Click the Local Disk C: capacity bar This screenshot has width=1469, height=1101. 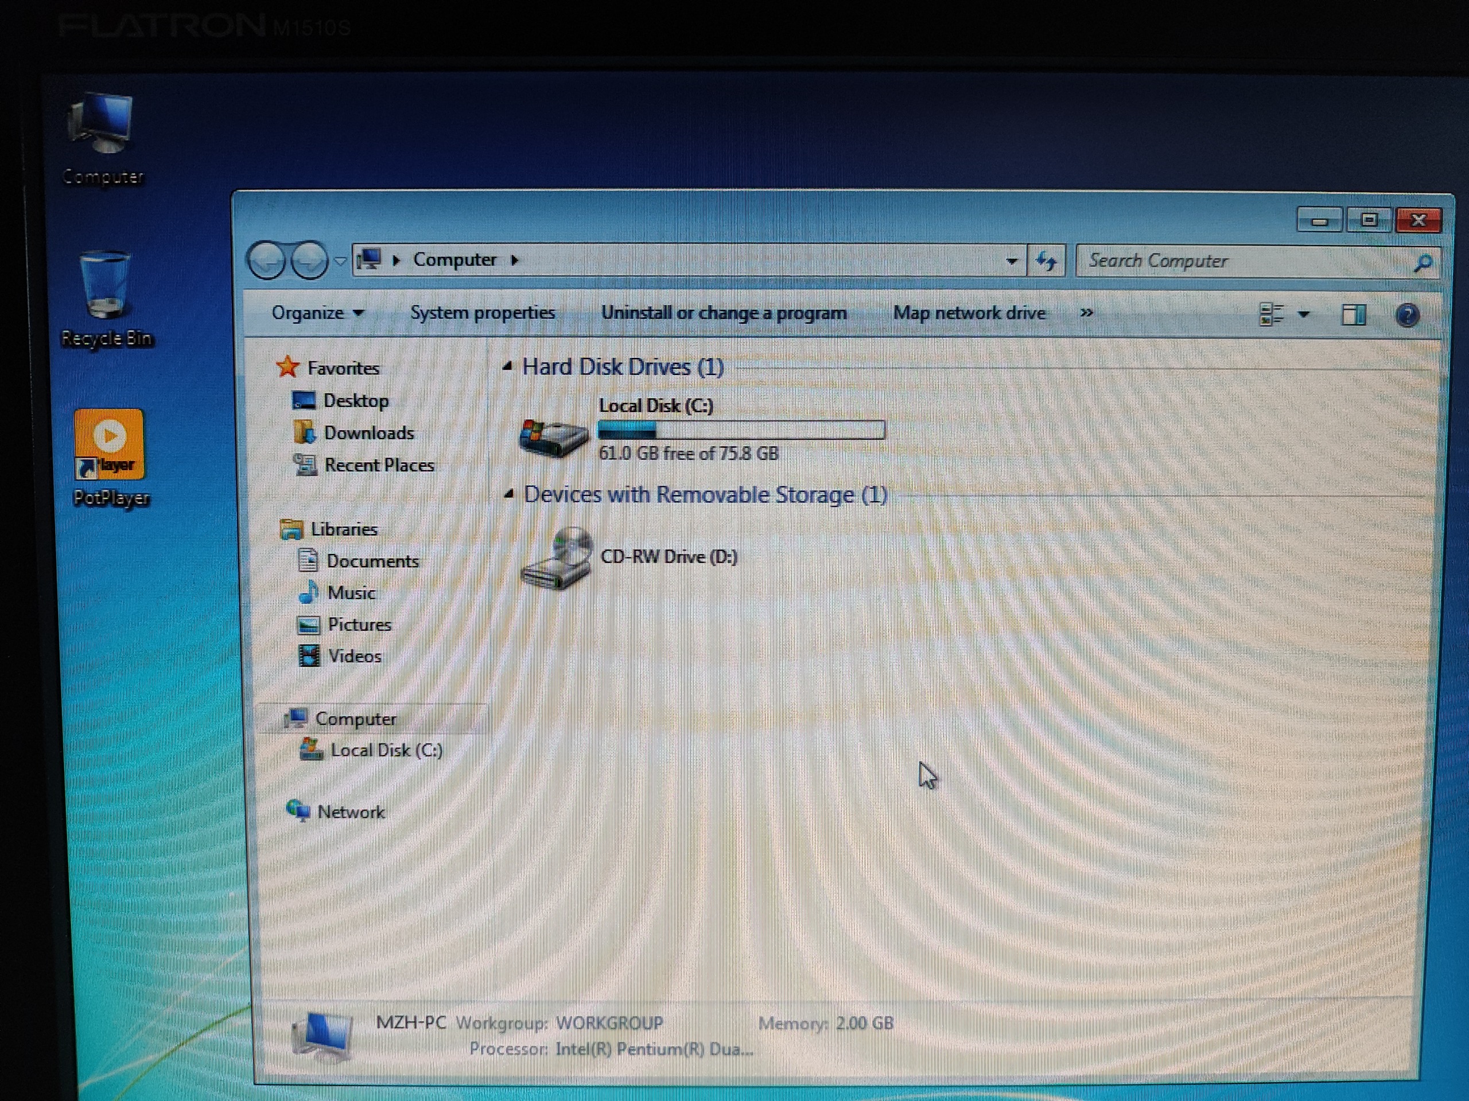point(741,431)
